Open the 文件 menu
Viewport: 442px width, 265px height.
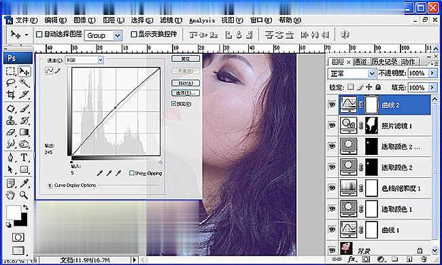pyautogui.click(x=27, y=20)
